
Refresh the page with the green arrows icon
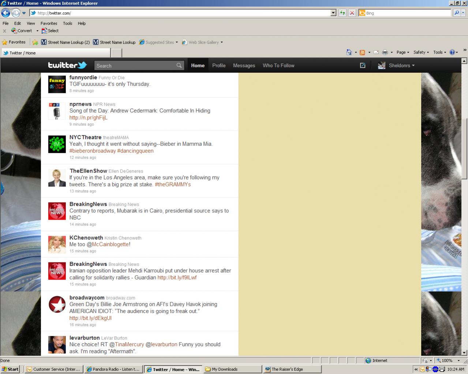tap(342, 13)
